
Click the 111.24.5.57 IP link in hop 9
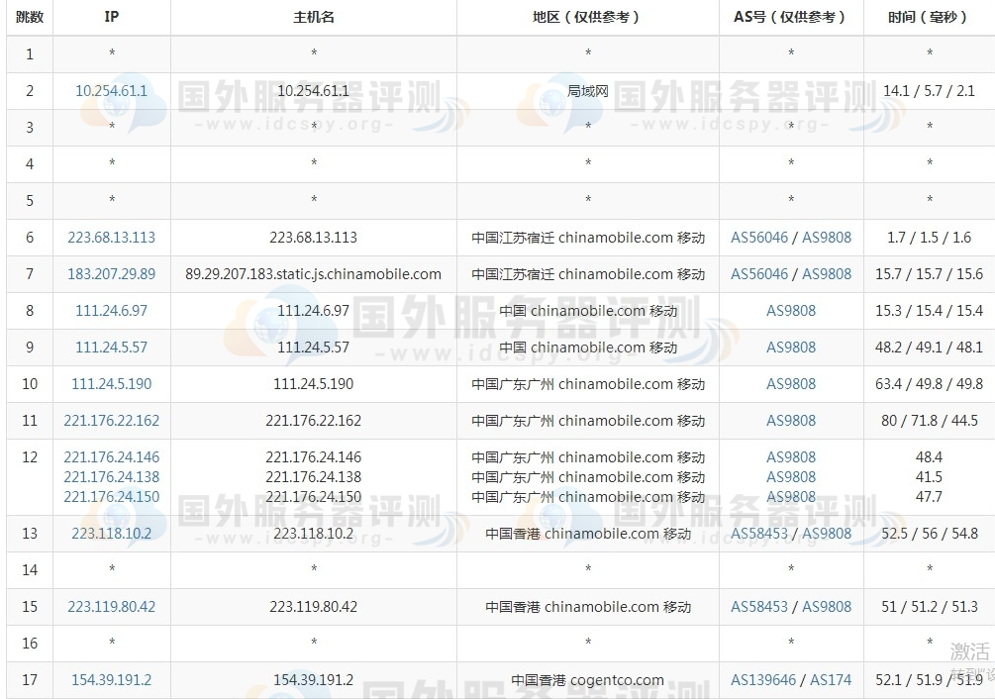[111, 348]
